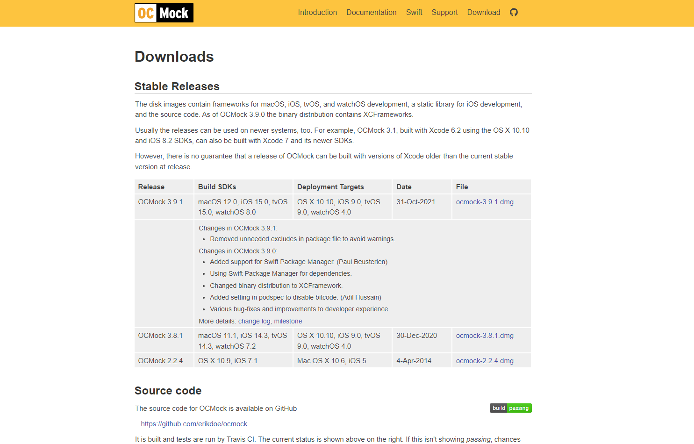Download ocmock-3.9.1.dmg
The width and height of the screenshot is (694, 444).
click(485, 202)
